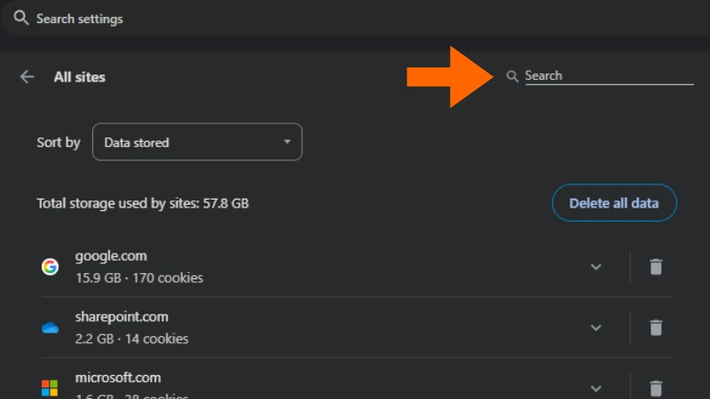Expand the google.com site entry
710x399 pixels.
point(596,266)
